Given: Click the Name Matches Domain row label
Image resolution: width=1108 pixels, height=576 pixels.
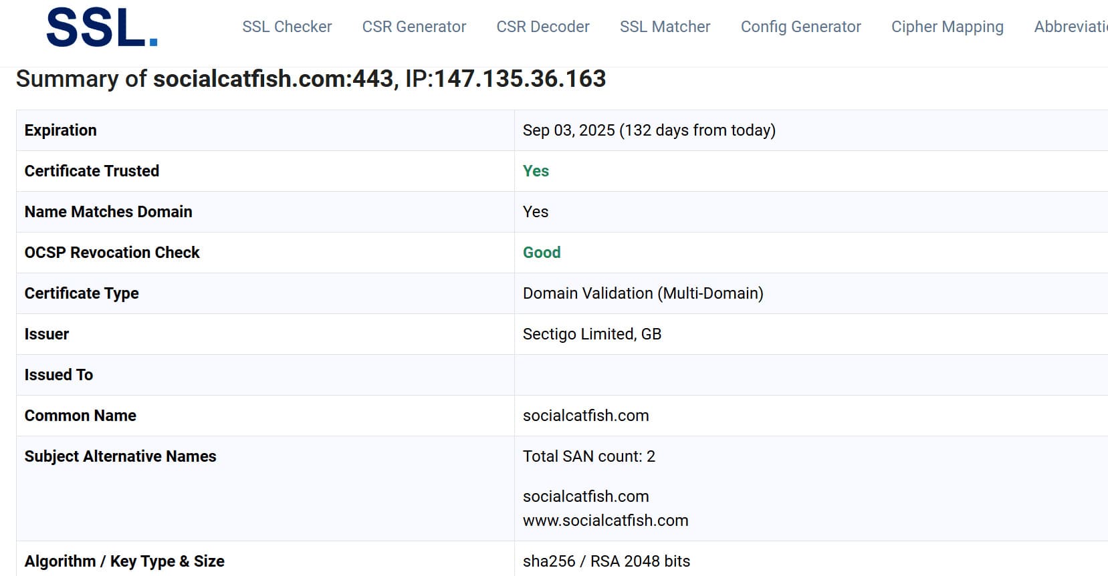Looking at the screenshot, I should 108,212.
